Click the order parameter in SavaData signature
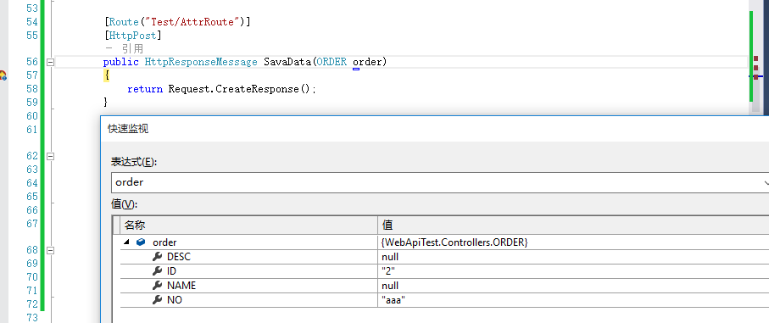769x323 pixels. pos(367,62)
